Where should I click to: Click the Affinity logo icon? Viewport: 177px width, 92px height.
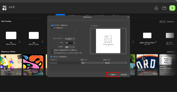coord(4,8)
